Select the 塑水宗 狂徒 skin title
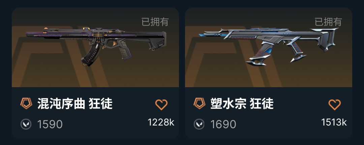The width and height of the screenshot is (364, 145). (242, 104)
